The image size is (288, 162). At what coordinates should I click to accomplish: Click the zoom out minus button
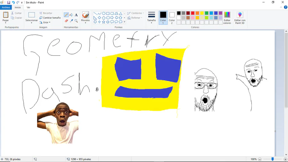pyautogui.click(x=260, y=159)
